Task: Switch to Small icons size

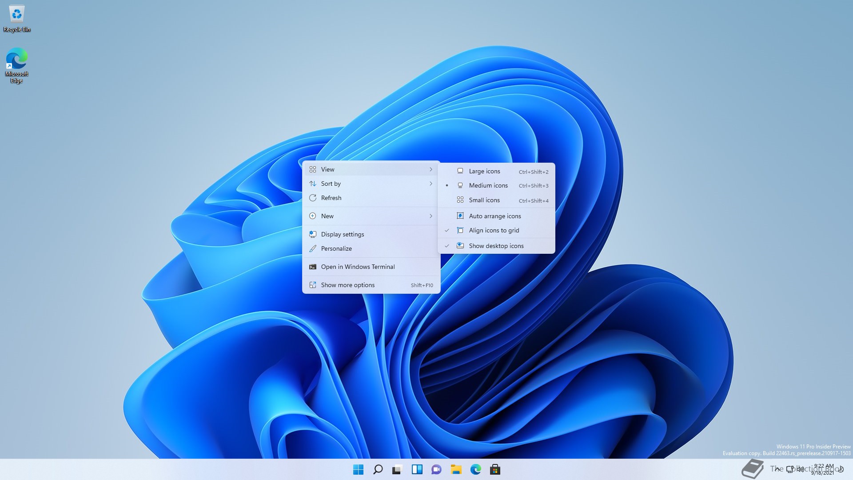Action: [484, 200]
